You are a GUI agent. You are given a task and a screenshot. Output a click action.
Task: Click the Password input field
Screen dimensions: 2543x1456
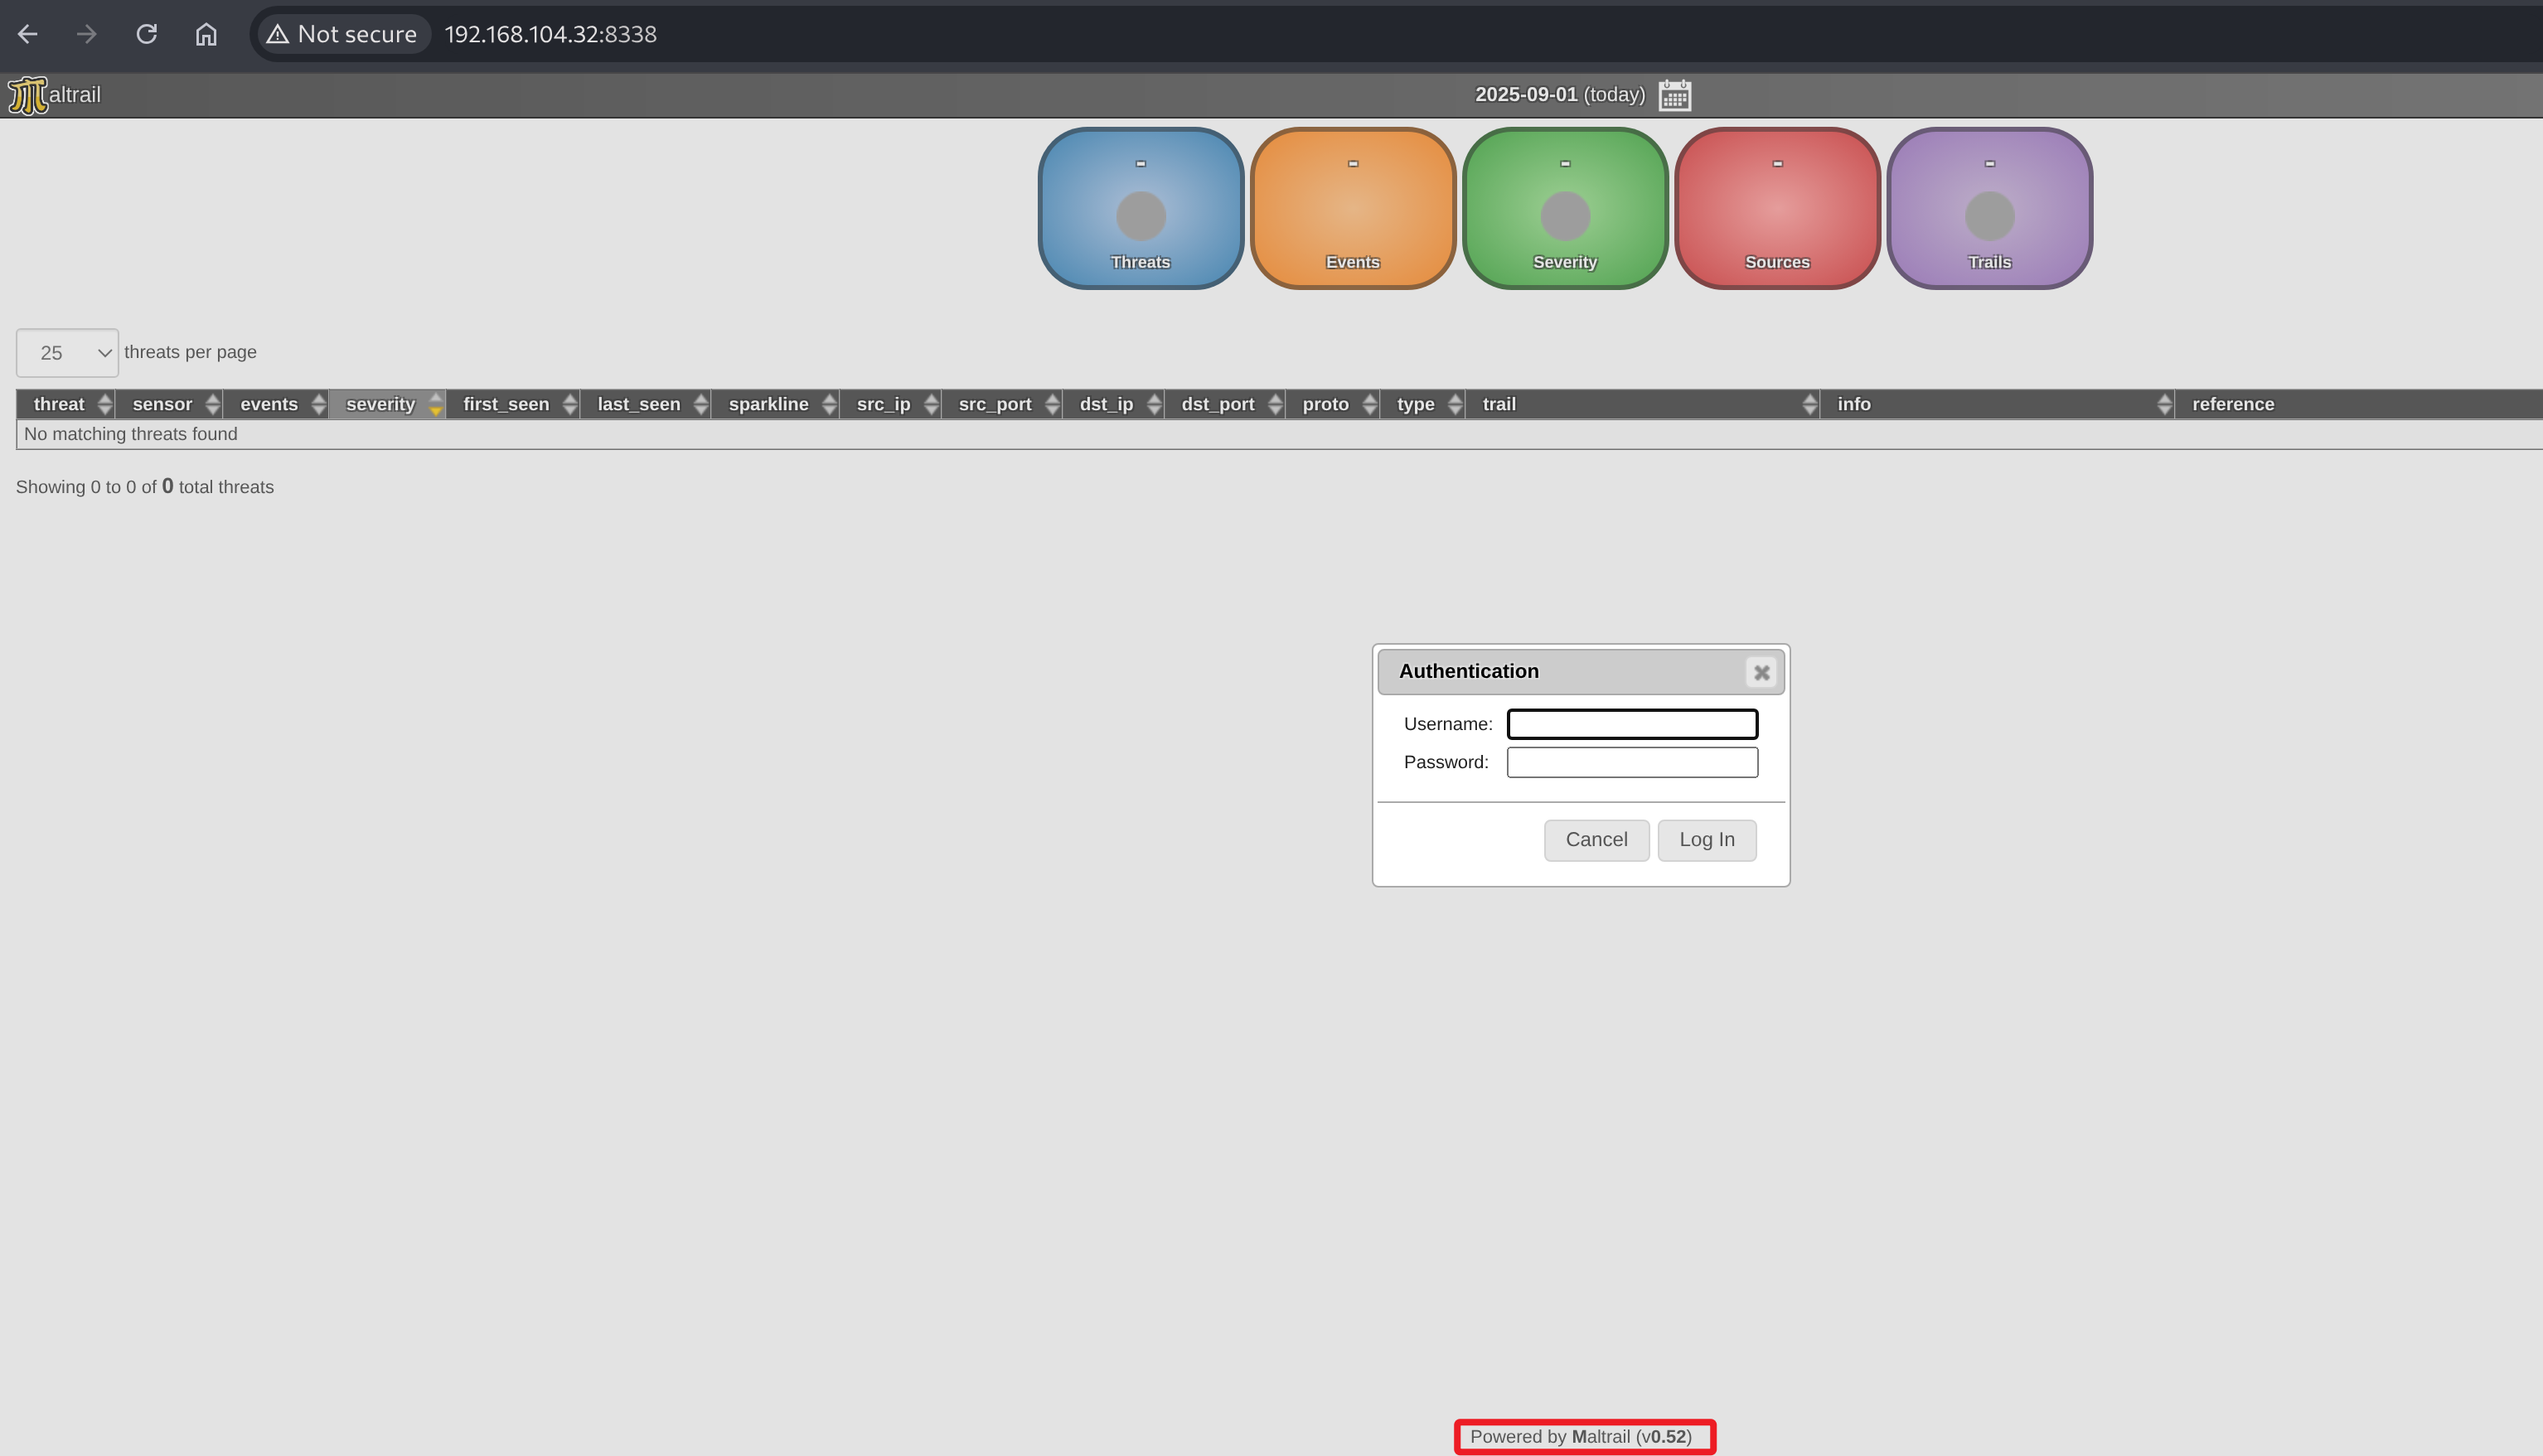(x=1631, y=762)
